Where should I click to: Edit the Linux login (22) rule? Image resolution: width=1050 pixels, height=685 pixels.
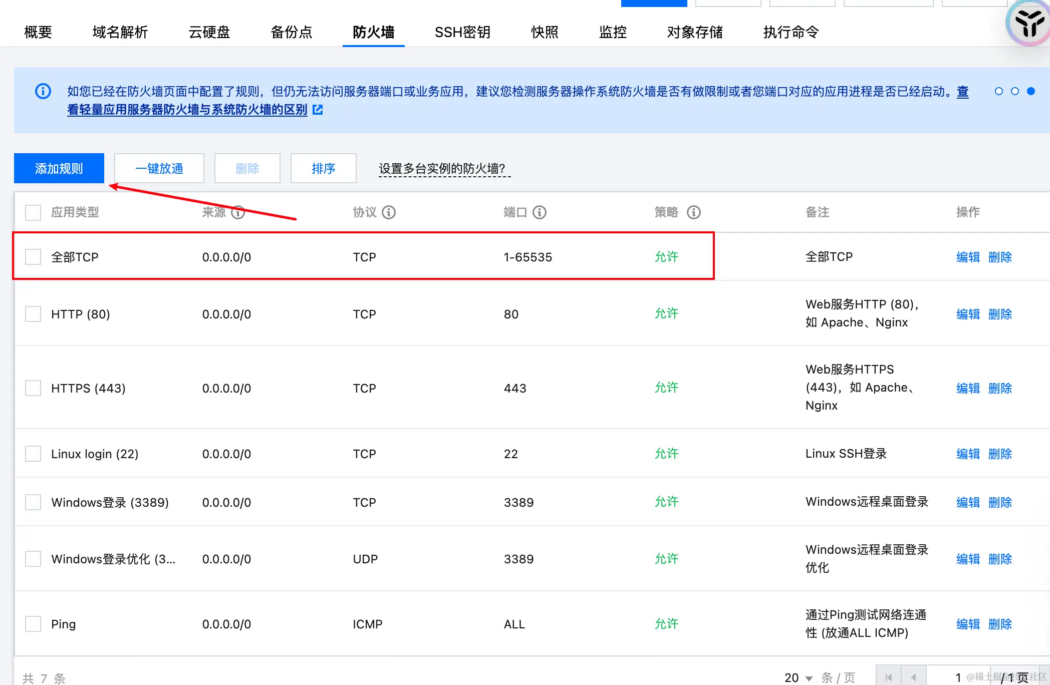968,454
